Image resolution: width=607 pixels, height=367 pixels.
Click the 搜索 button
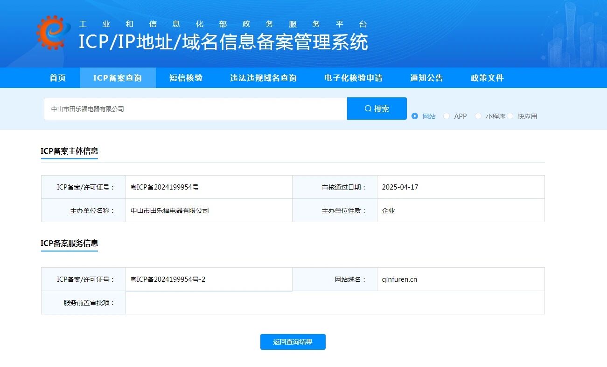tap(377, 109)
